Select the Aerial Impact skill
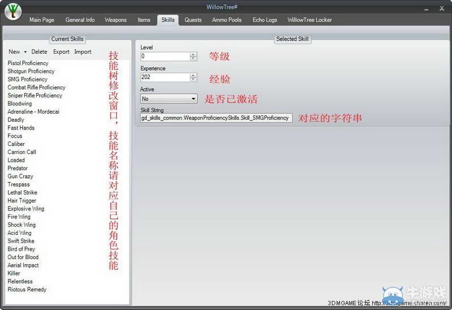The width and height of the screenshot is (452, 310). pos(23,265)
